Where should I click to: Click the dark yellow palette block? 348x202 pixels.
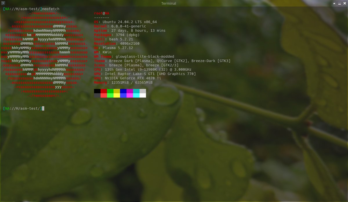click(x=117, y=91)
